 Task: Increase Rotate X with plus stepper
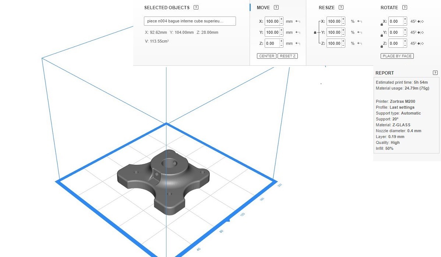tap(405, 19)
